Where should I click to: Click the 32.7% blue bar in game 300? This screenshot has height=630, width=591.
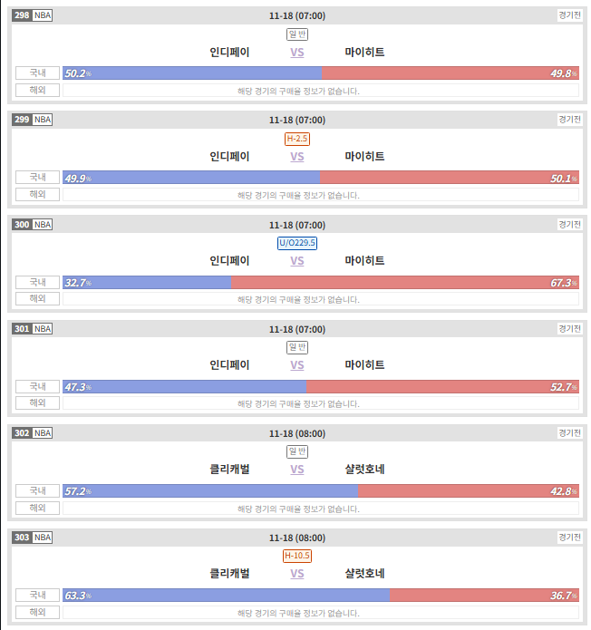point(147,283)
